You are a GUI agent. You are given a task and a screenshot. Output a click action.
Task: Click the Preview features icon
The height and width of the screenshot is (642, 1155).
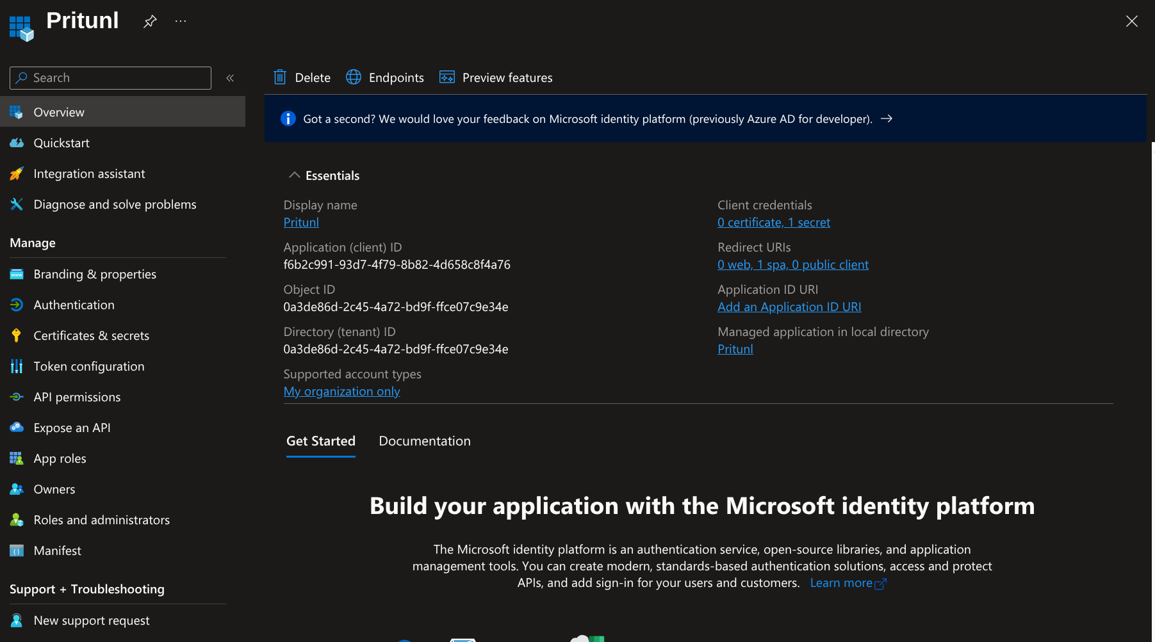click(447, 77)
